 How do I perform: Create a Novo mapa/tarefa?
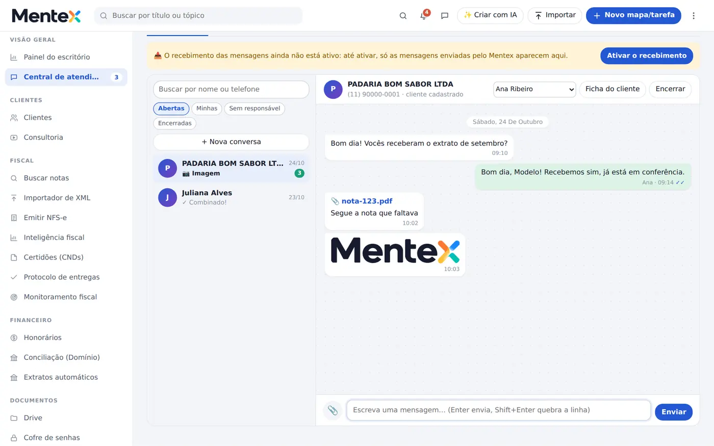633,15
